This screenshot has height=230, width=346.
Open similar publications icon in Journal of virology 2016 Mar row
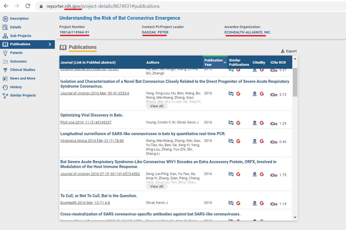click(231, 94)
